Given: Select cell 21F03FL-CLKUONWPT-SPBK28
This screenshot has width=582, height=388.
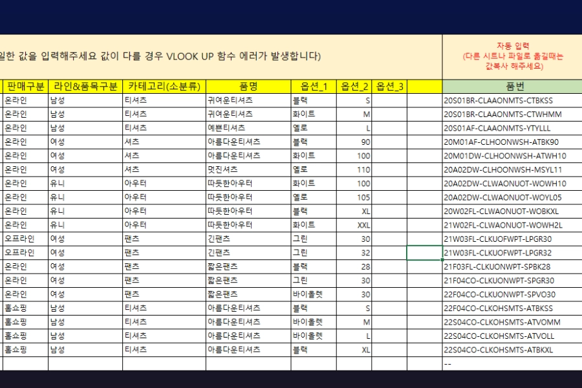Looking at the screenshot, I should click(x=512, y=266).
